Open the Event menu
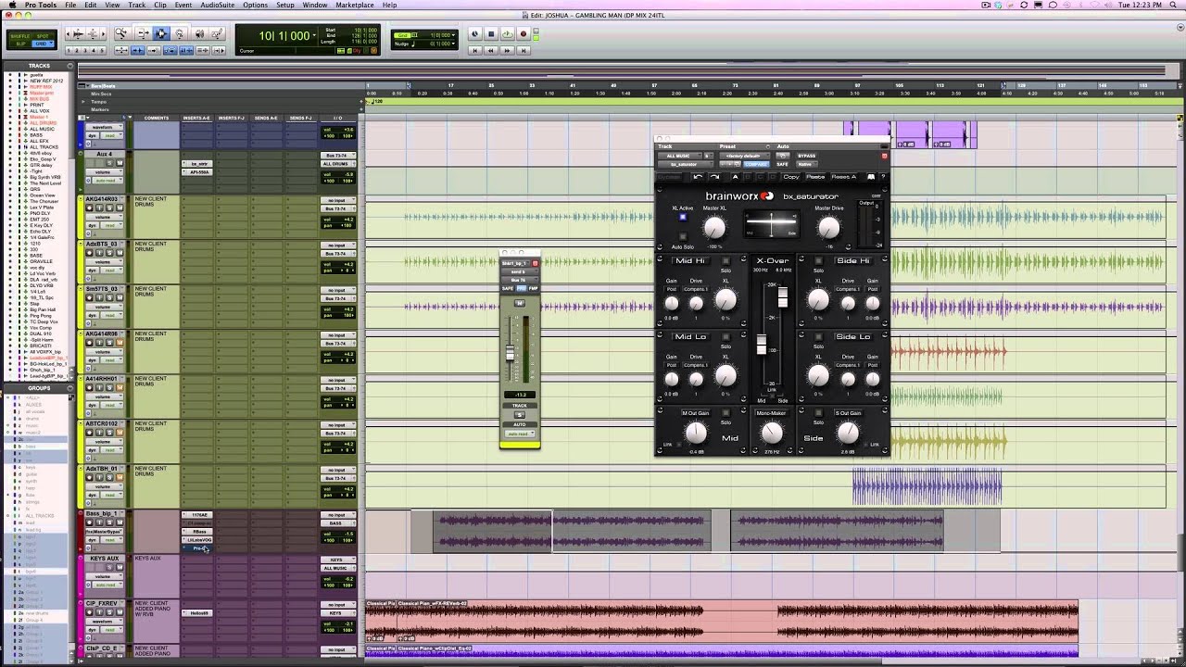 pos(183,5)
